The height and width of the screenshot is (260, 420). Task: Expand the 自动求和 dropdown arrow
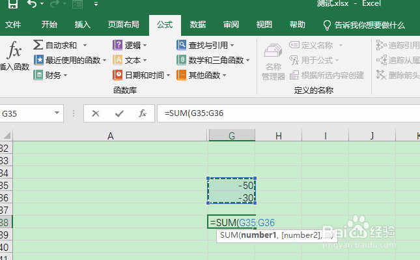(x=85, y=46)
